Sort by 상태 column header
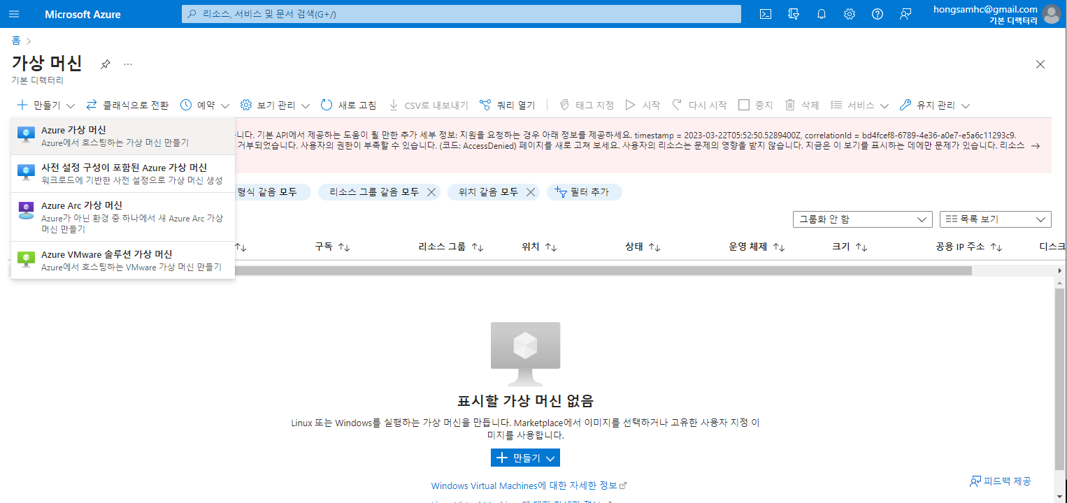This screenshot has width=1067, height=503. coord(643,247)
